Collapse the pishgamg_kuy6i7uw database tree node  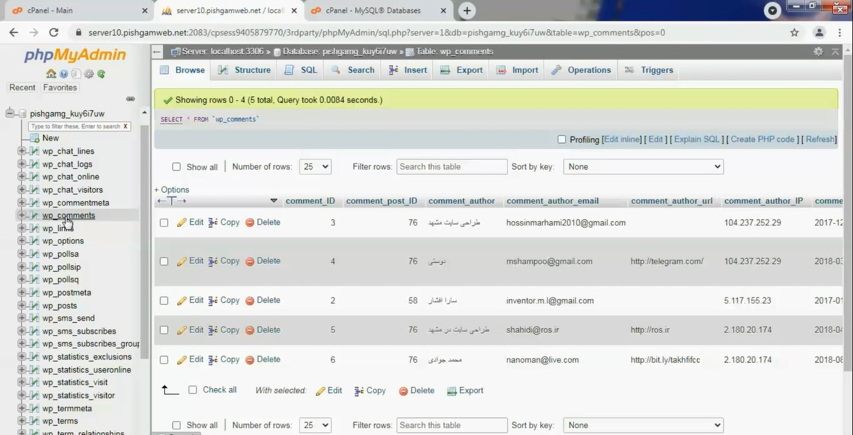(10, 113)
